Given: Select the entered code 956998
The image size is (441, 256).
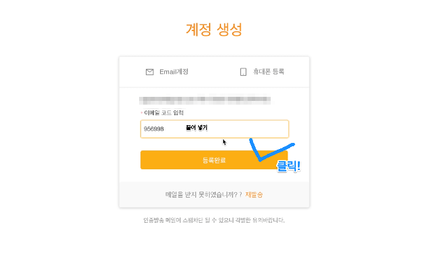Looking at the screenshot, I should click(x=153, y=129).
